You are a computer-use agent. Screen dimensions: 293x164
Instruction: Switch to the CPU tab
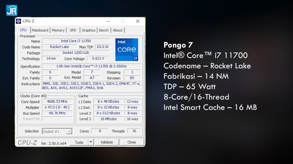tap(23, 30)
